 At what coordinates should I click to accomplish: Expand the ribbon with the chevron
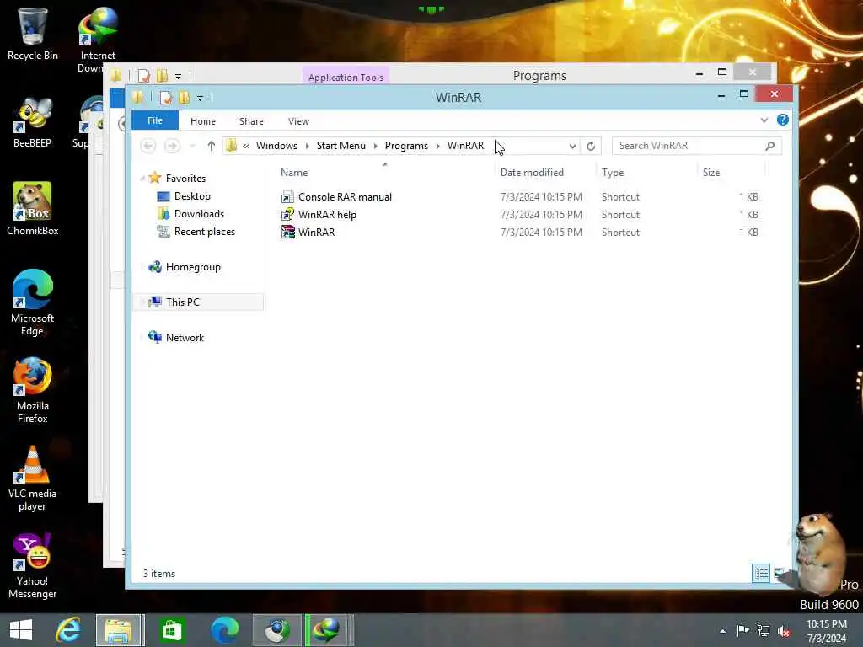[764, 120]
